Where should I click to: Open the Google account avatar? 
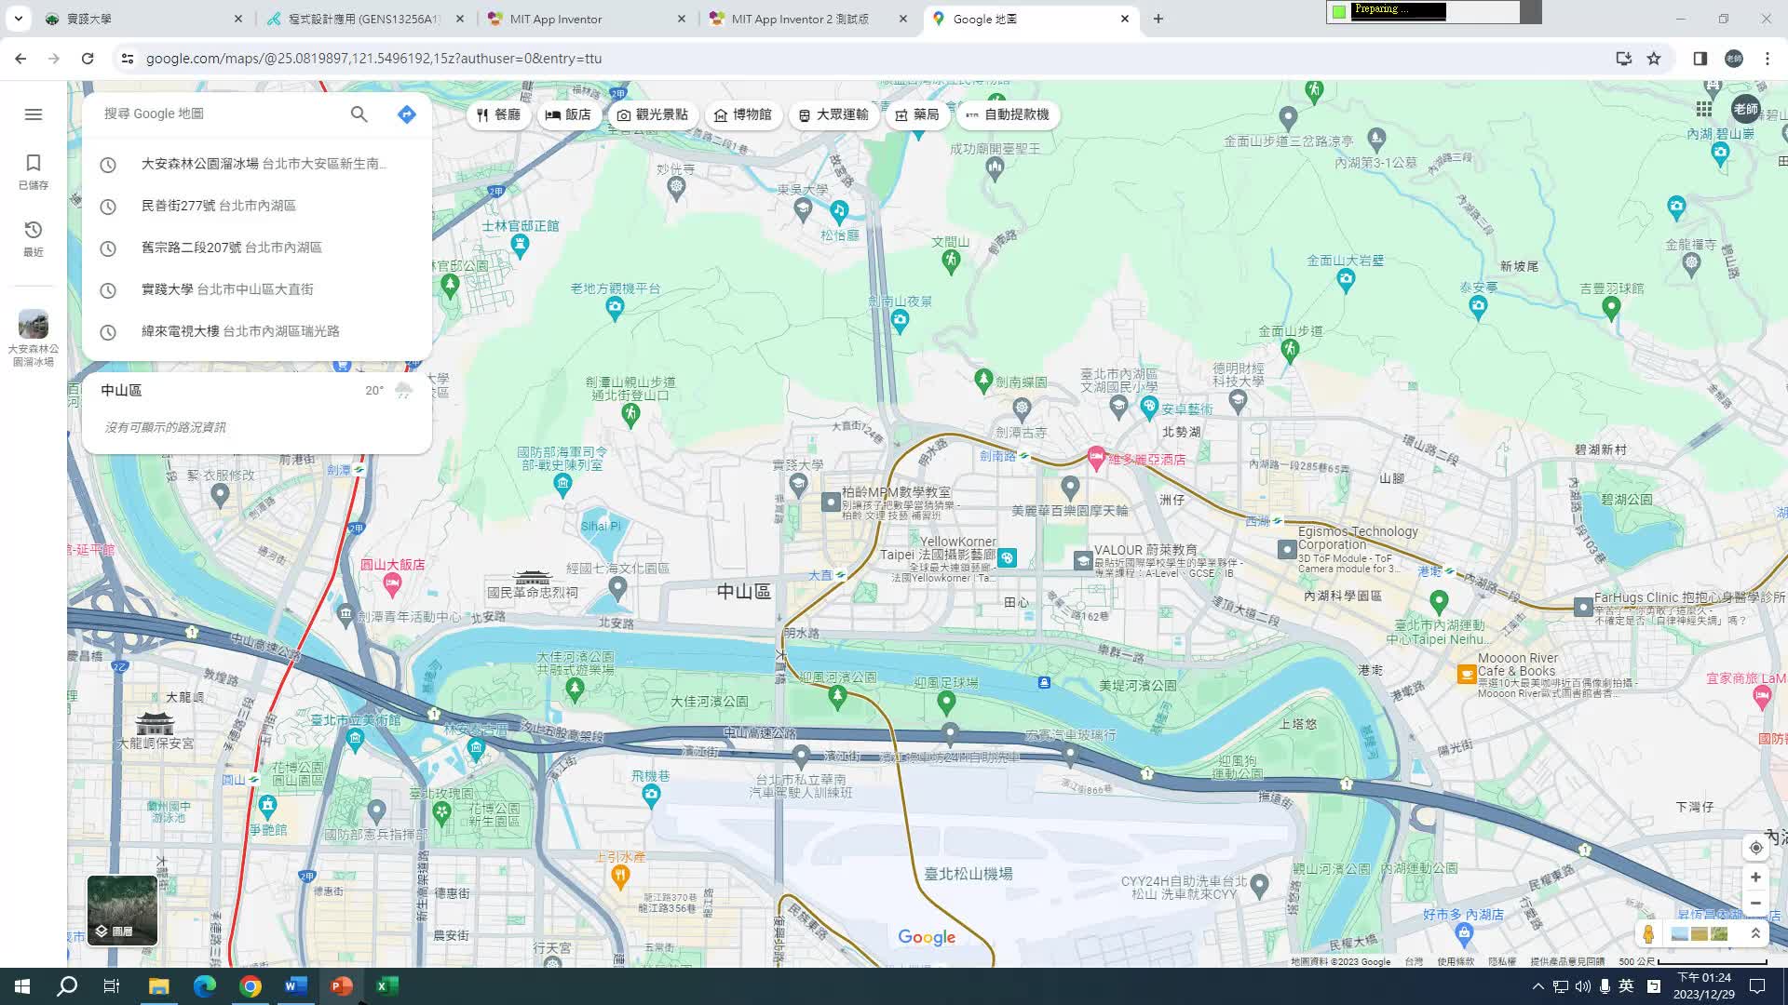click(1746, 109)
